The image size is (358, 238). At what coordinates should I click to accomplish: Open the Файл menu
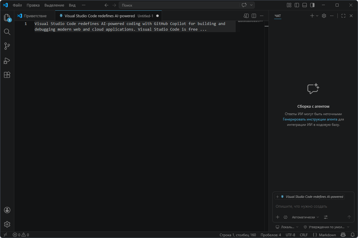[17, 5]
